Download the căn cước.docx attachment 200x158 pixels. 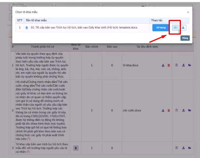(x=163, y=110)
